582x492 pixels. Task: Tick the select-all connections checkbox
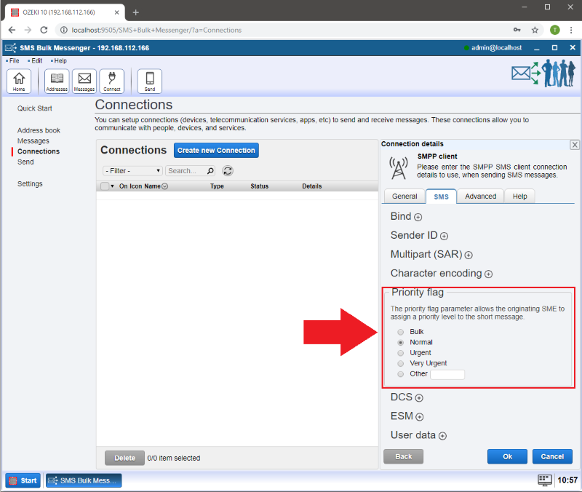pos(104,186)
